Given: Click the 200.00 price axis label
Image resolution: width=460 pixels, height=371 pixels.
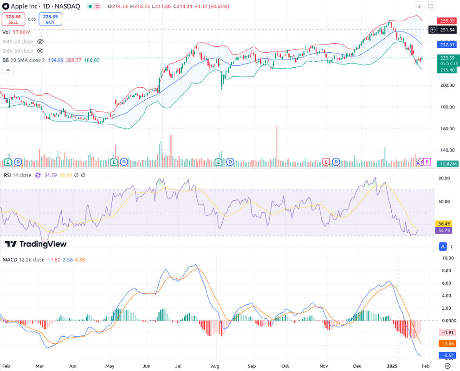Looking at the screenshot, I should pos(447,85).
